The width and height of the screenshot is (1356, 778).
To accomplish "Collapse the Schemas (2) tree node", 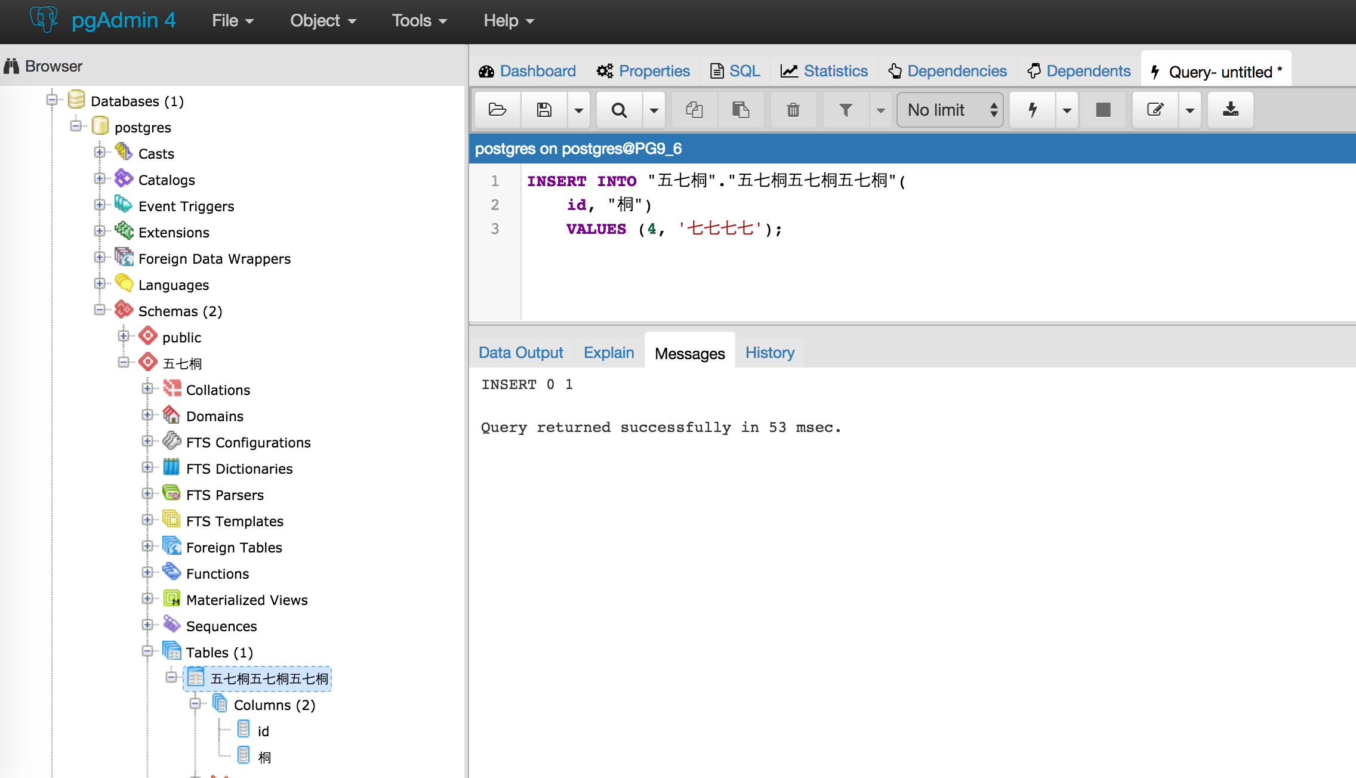I will click(100, 310).
